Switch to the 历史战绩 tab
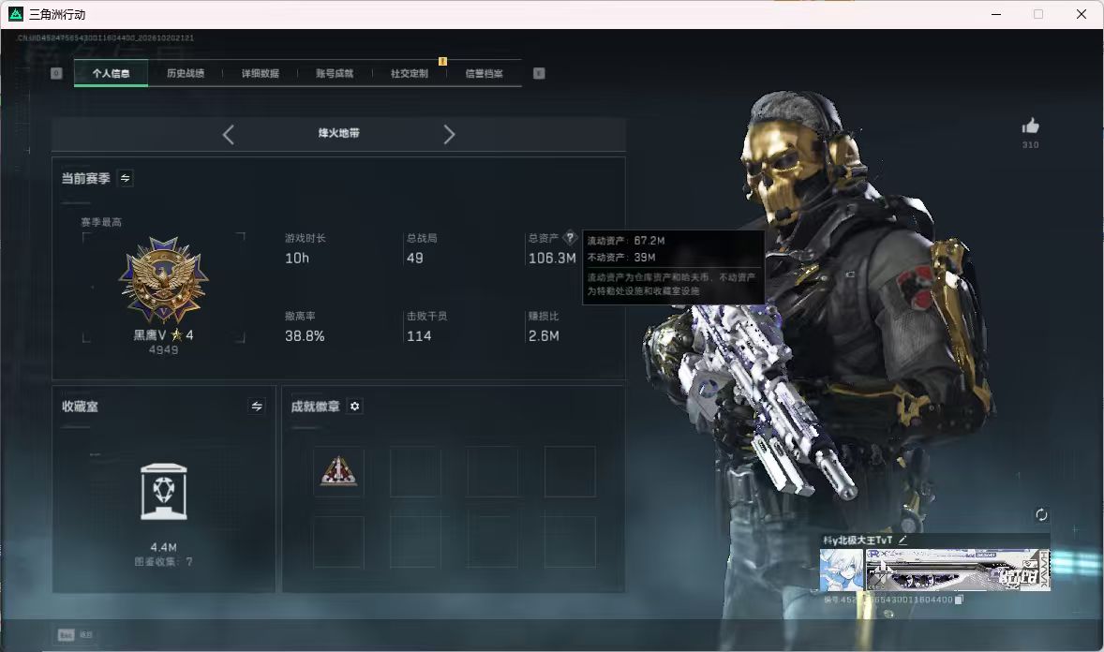Screen dimensions: 1104x652 coord(186,73)
